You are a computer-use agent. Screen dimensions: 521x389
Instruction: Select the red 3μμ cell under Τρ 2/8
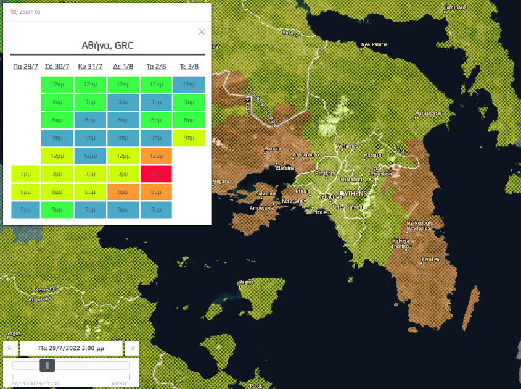[x=156, y=174]
